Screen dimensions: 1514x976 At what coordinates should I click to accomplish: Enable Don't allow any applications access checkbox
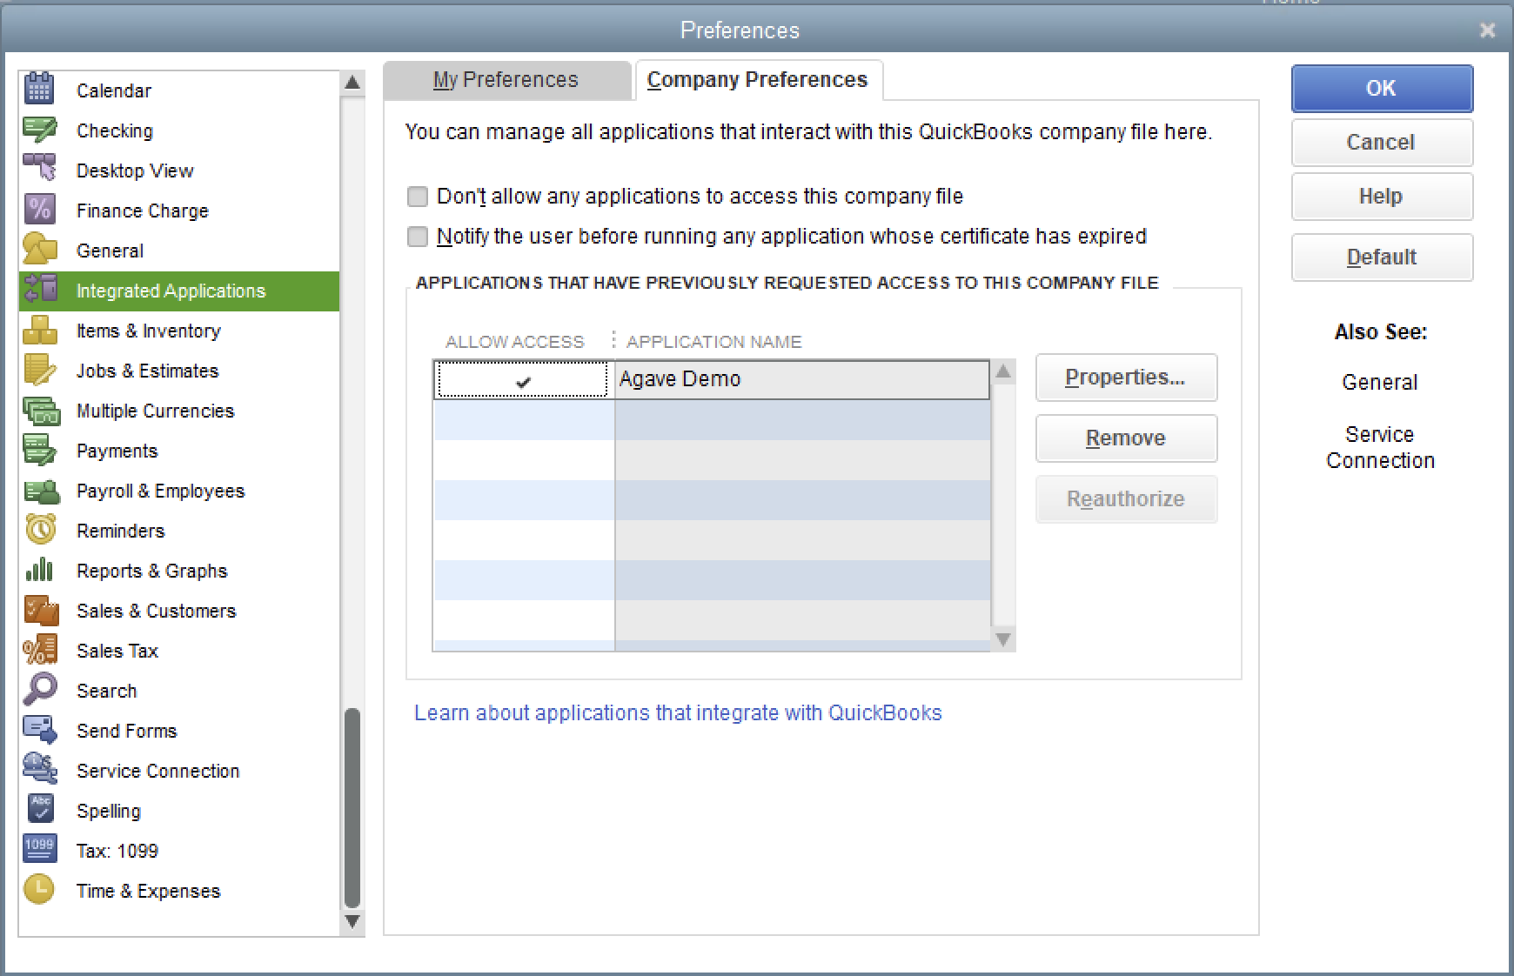pyautogui.click(x=418, y=197)
